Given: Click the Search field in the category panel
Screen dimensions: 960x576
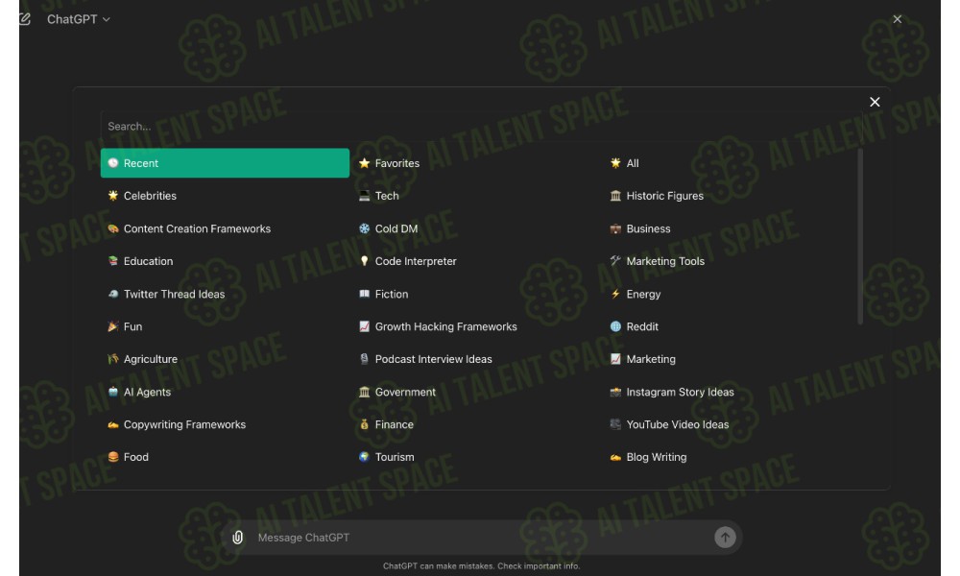Looking at the screenshot, I should [481, 126].
